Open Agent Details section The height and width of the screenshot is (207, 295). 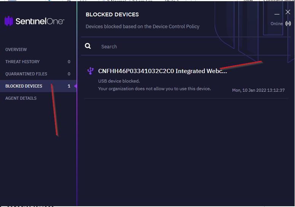pos(21,98)
